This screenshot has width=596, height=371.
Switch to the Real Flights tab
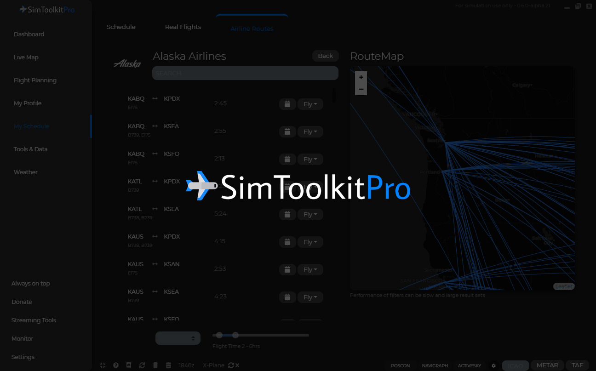[x=183, y=27]
